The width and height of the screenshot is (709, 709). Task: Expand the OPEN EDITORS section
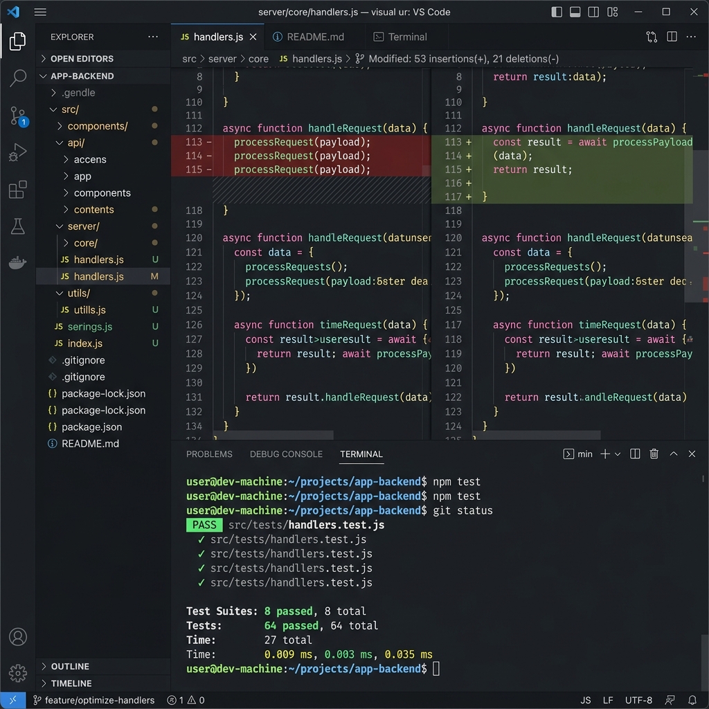103,59
